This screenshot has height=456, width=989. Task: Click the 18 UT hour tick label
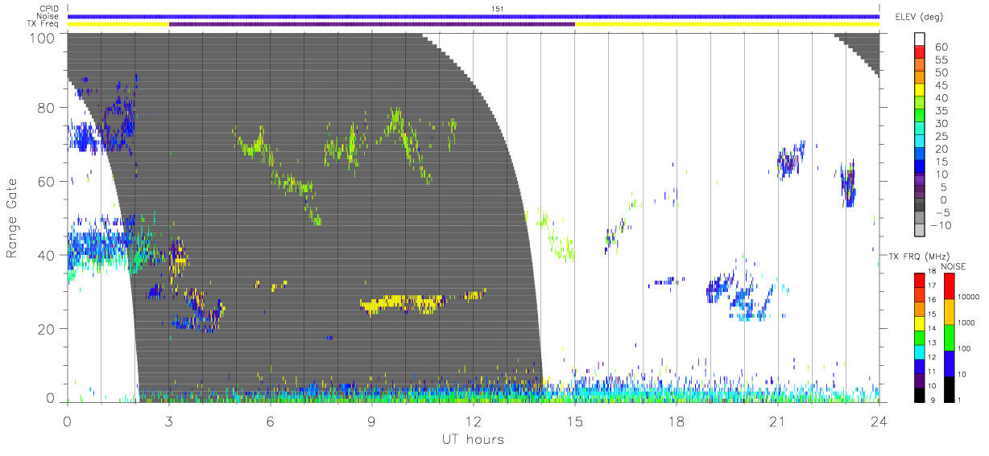(677, 421)
